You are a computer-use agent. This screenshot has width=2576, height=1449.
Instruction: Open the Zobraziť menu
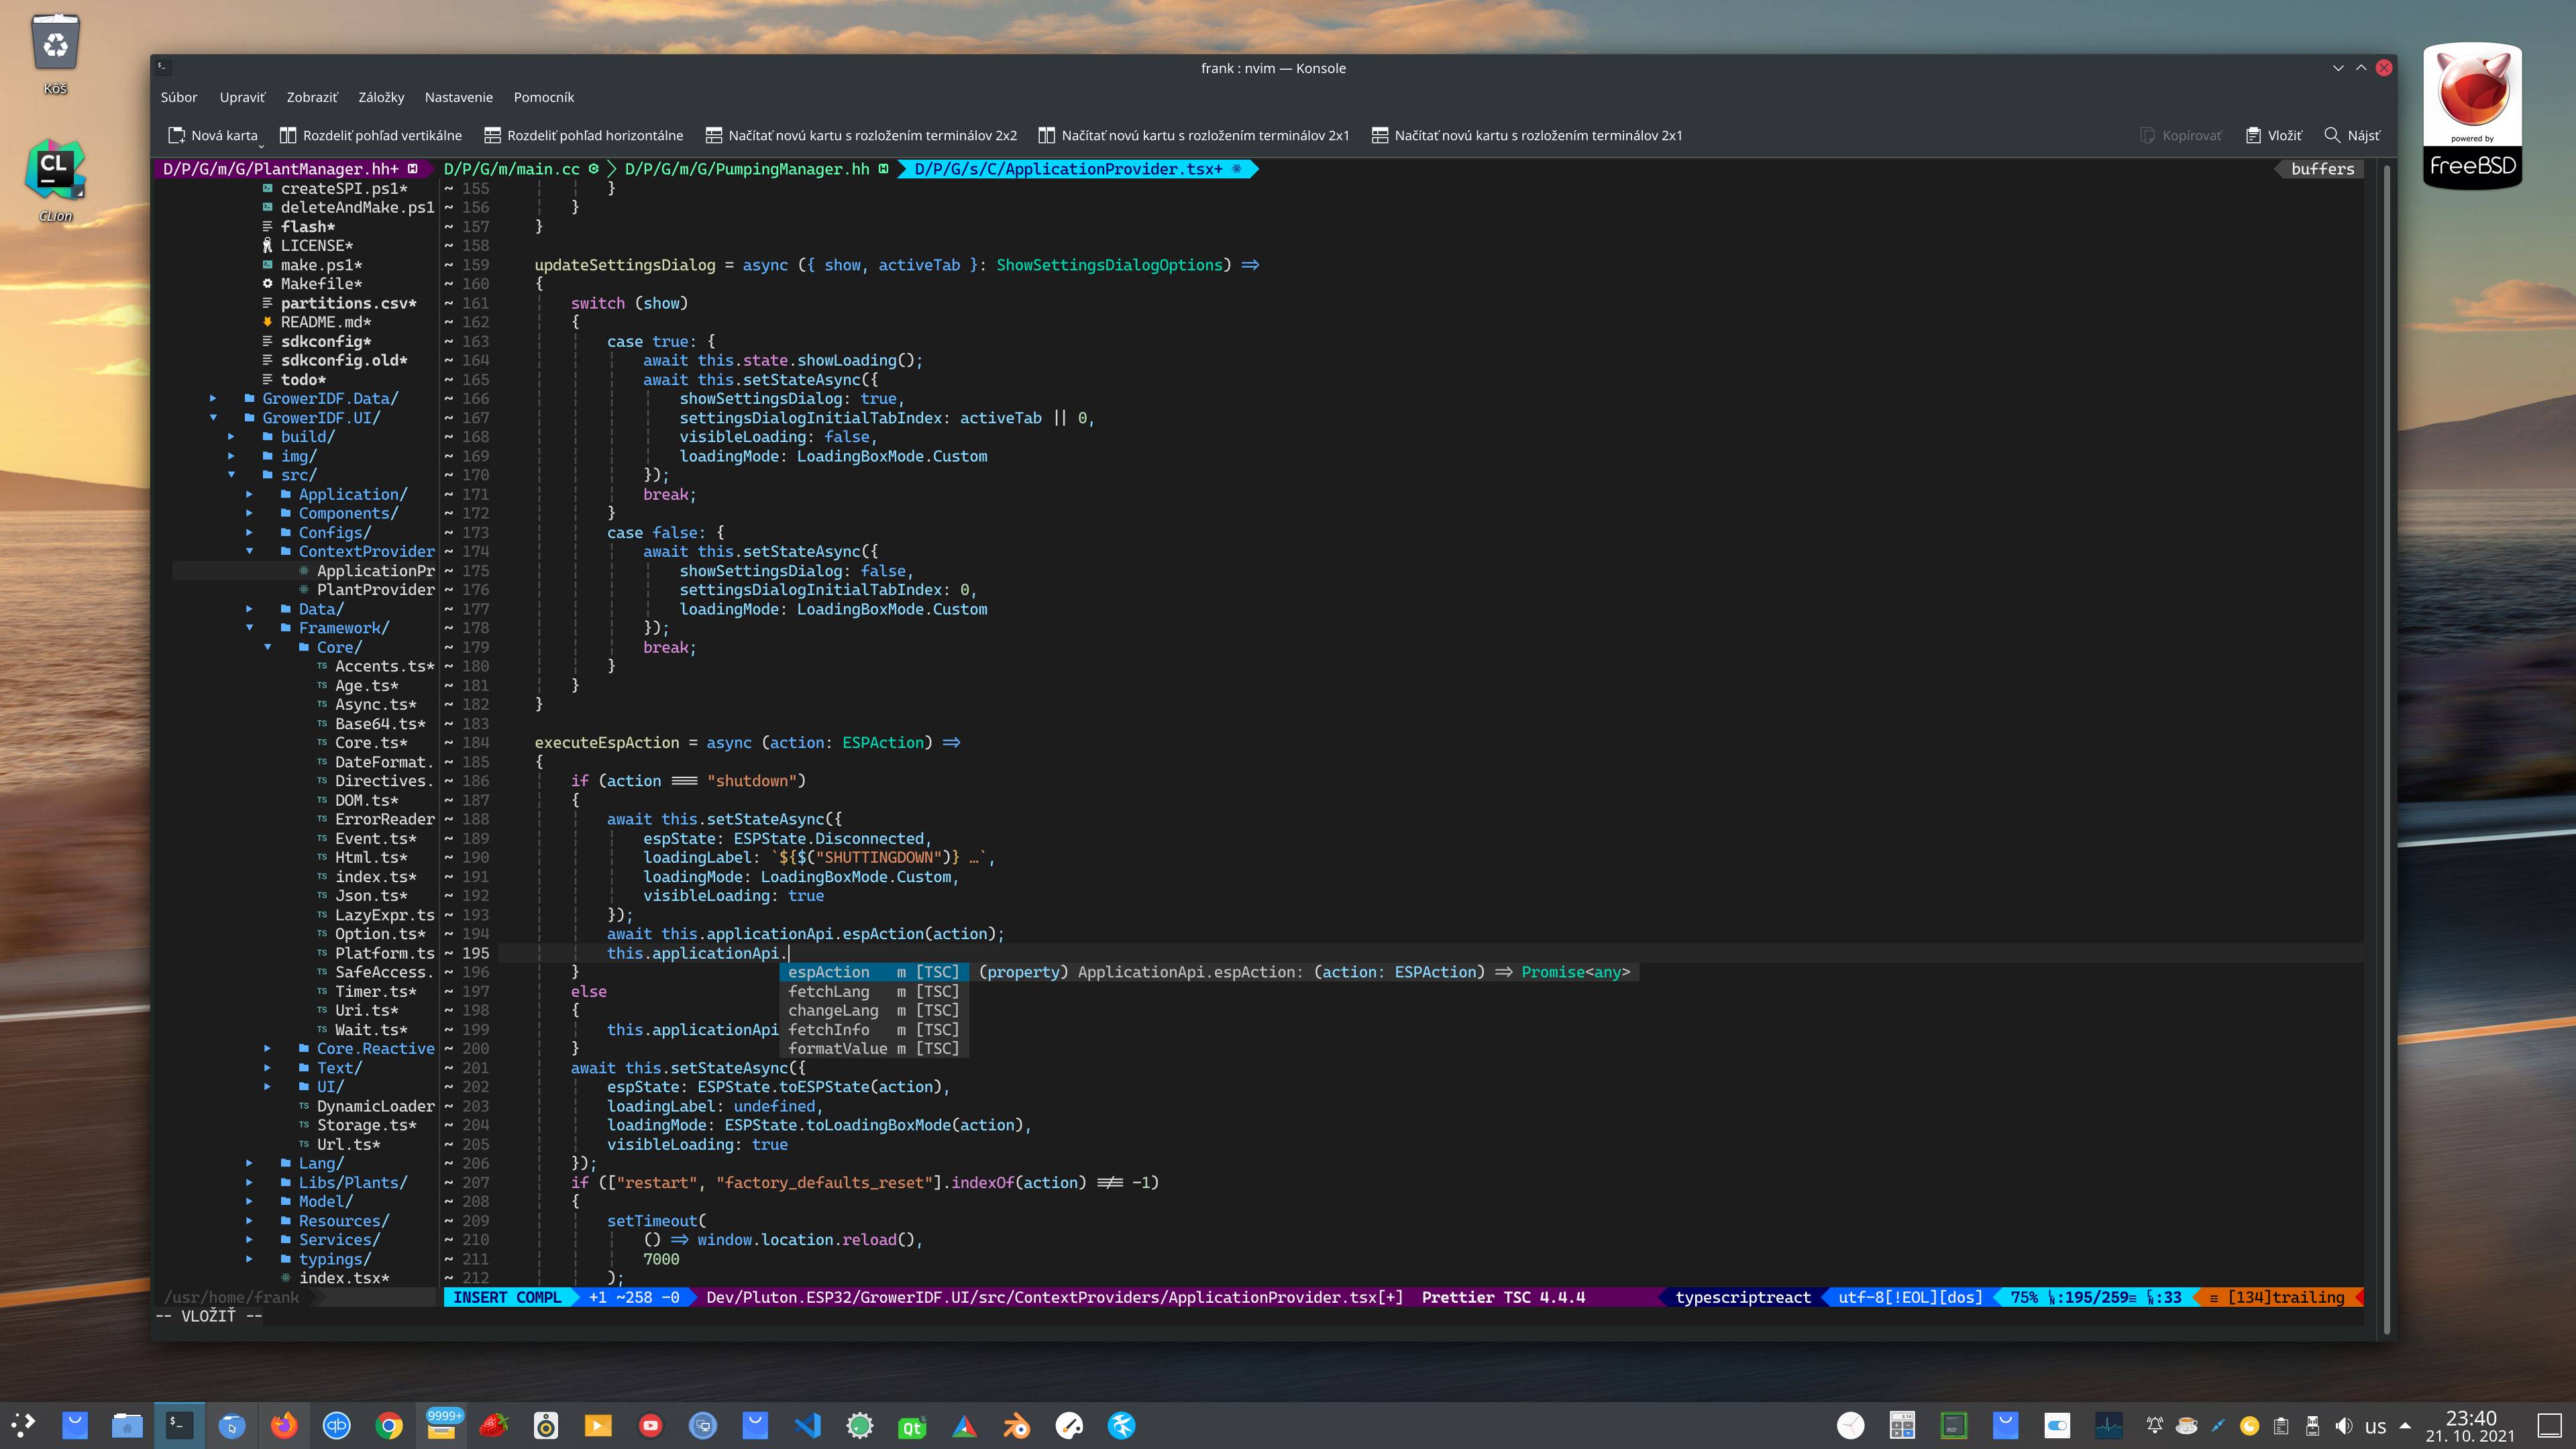click(312, 97)
